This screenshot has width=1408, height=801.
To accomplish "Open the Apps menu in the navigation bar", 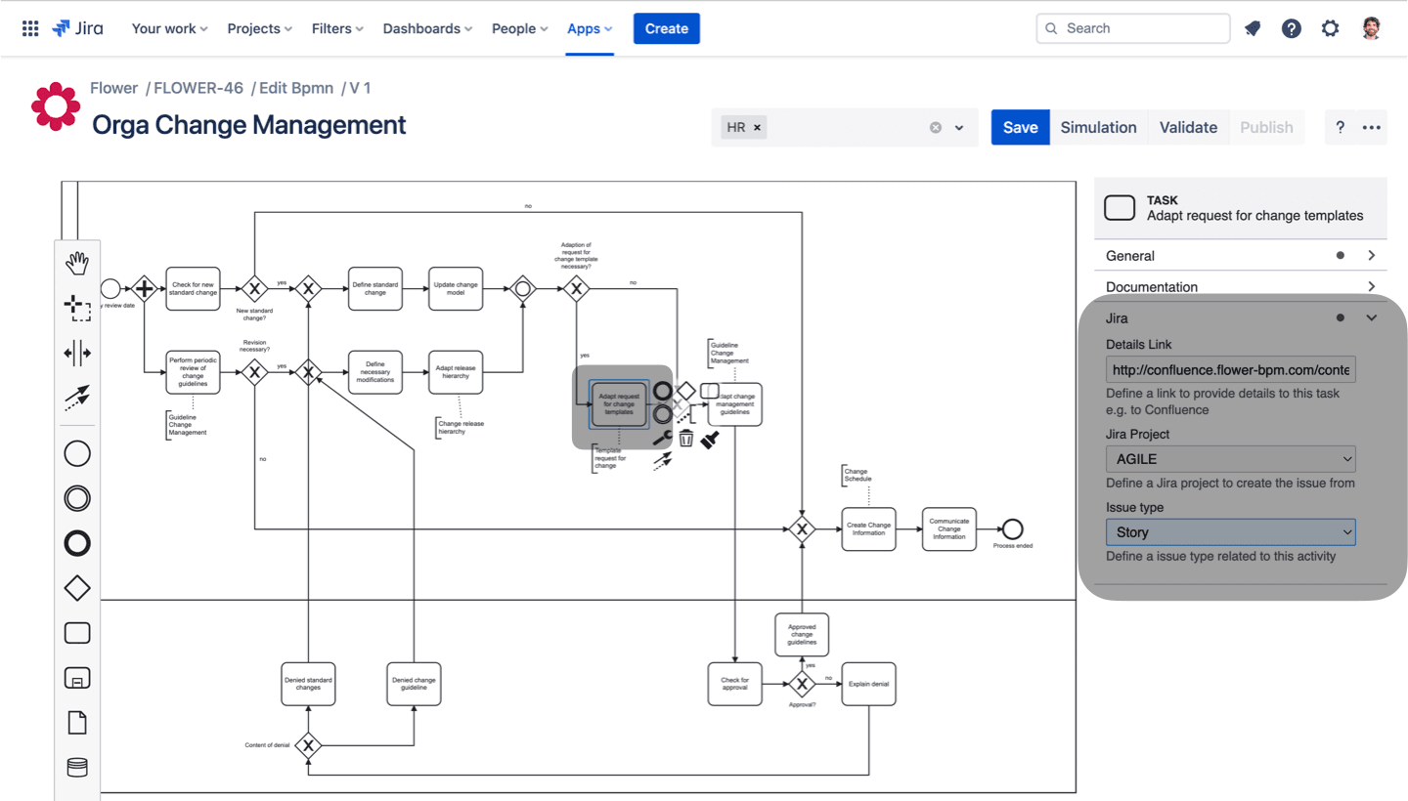I will 589,28.
